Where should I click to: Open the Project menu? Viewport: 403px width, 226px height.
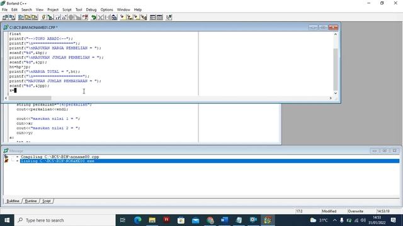[x=53, y=9]
